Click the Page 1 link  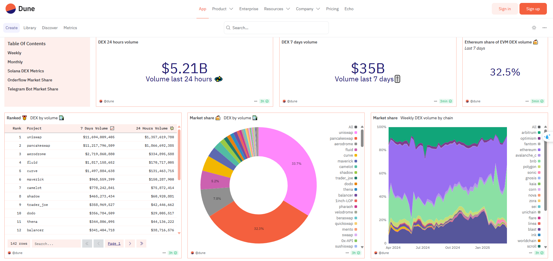(x=114, y=244)
